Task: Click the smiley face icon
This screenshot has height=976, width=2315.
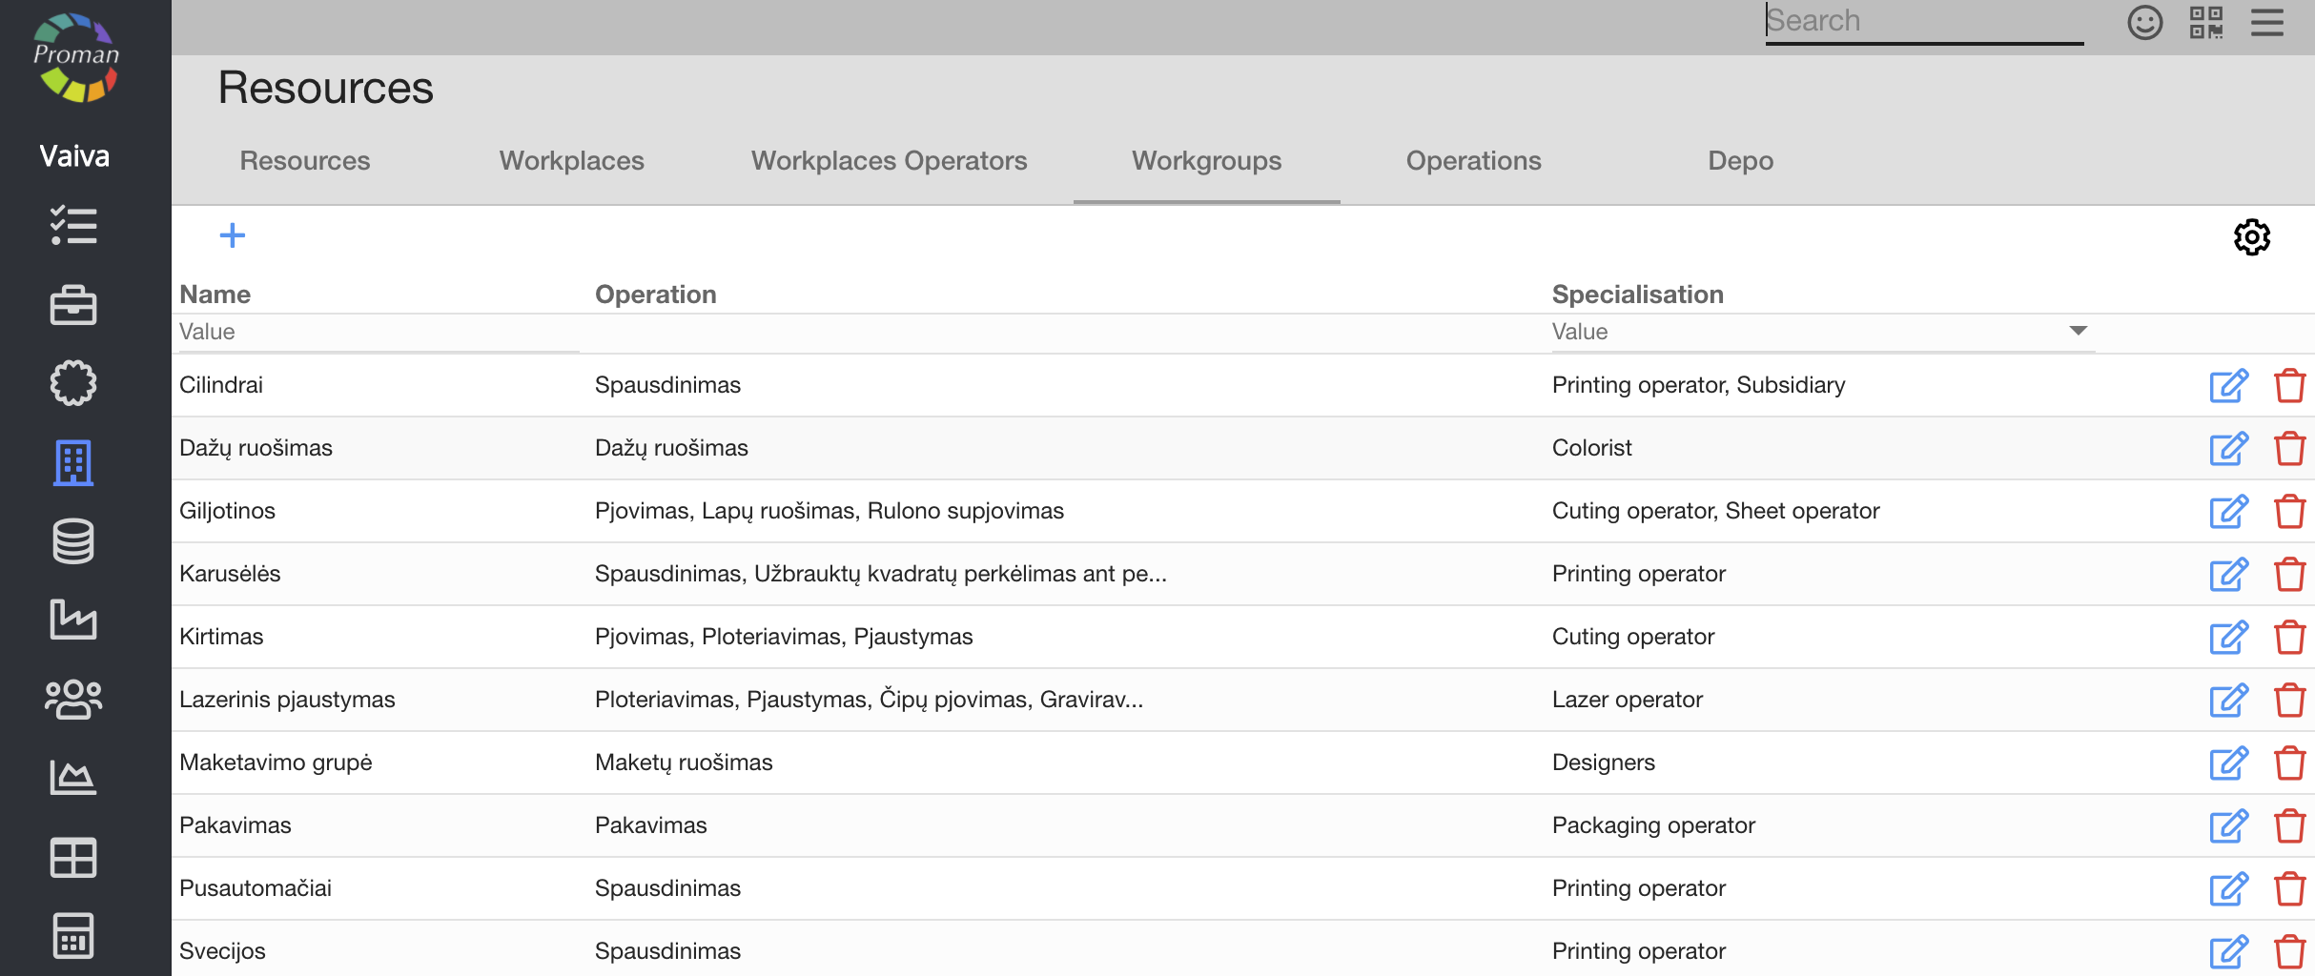Action: (x=2144, y=22)
